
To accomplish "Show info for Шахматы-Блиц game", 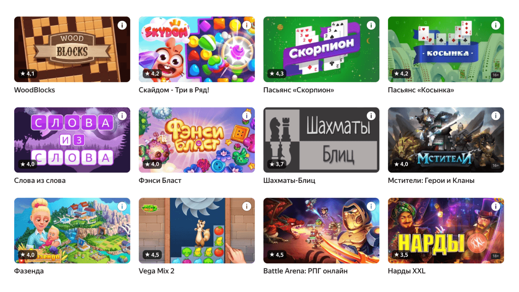I will click(x=371, y=116).
